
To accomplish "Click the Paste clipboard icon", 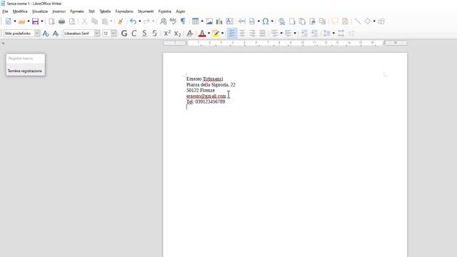I will click(105, 21).
